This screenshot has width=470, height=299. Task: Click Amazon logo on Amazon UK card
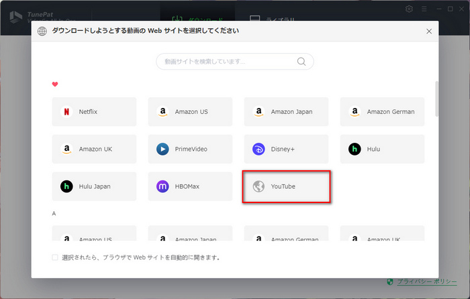point(66,149)
